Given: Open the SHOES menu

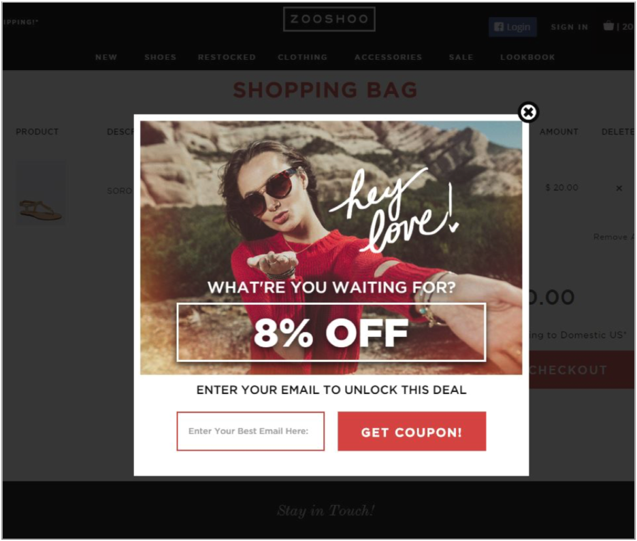Looking at the screenshot, I should click(x=160, y=57).
